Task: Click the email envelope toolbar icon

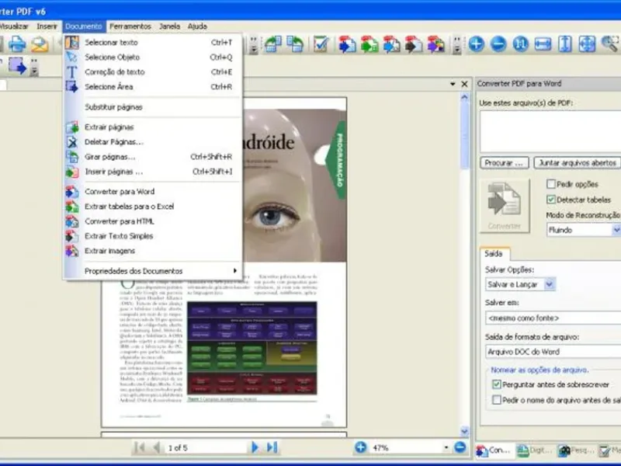Action: click(40, 44)
